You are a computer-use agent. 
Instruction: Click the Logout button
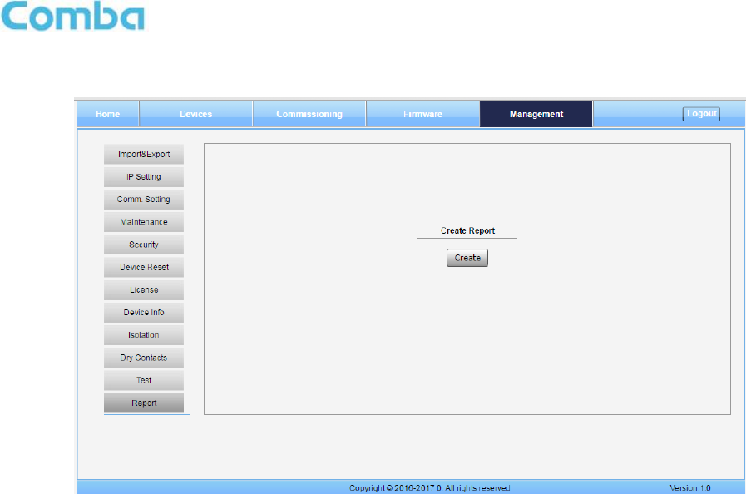click(701, 114)
